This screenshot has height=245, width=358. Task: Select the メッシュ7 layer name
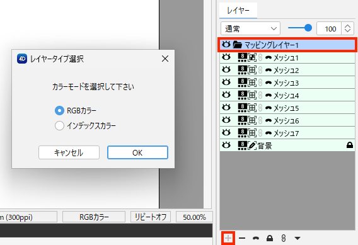point(286,133)
